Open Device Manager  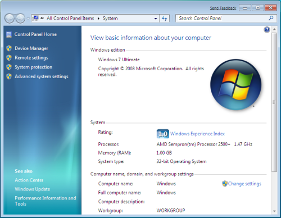(x=31, y=48)
